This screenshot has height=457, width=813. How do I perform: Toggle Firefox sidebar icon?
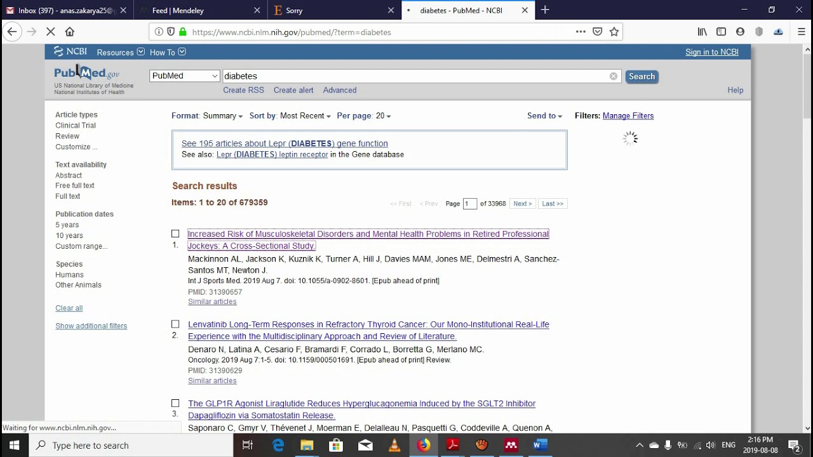[721, 32]
